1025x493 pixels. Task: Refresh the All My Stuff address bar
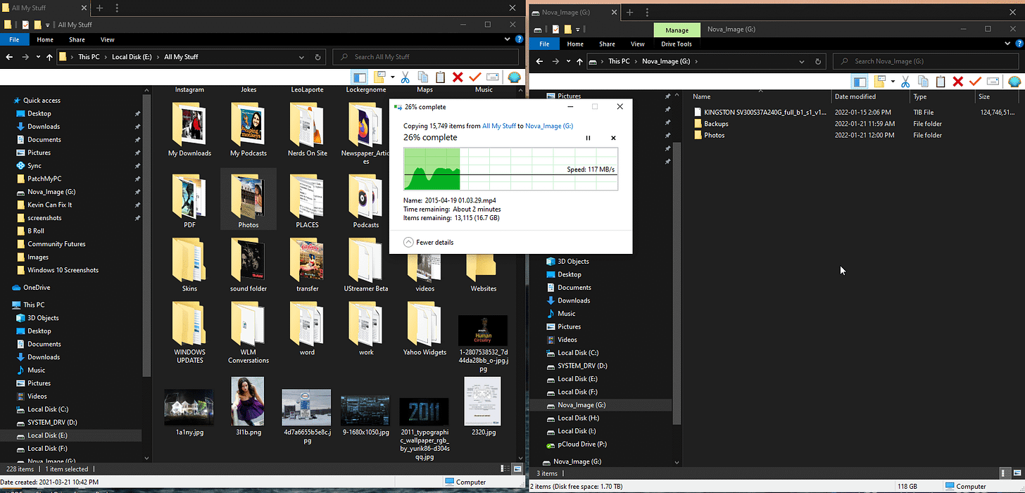point(318,57)
